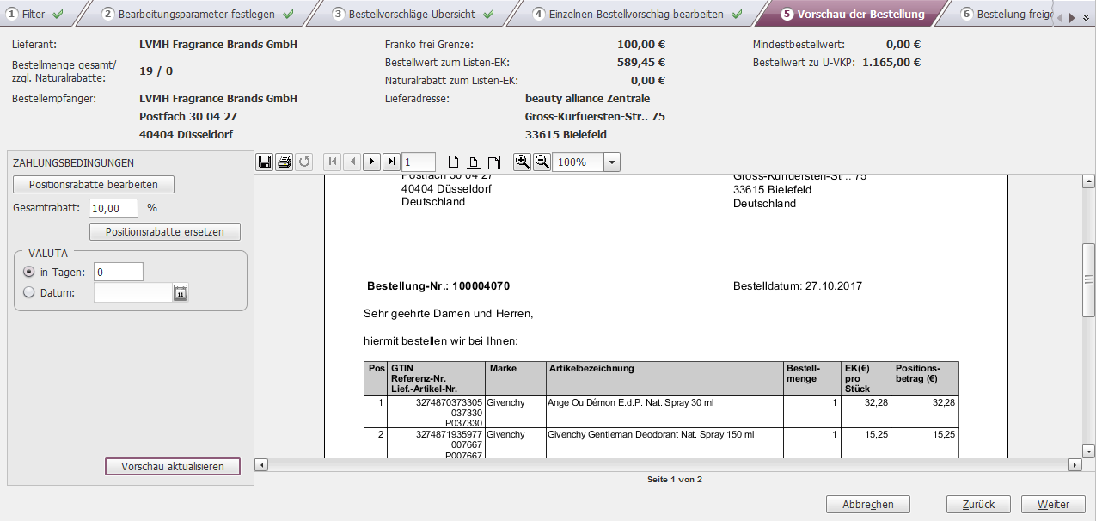Screen dimensions: 1096x521
Task: Click Positionsrabatte ersetzen button
Action: click(165, 232)
